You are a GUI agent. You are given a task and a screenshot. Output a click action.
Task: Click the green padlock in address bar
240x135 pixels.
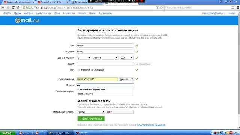pyautogui.click(x=24, y=7)
